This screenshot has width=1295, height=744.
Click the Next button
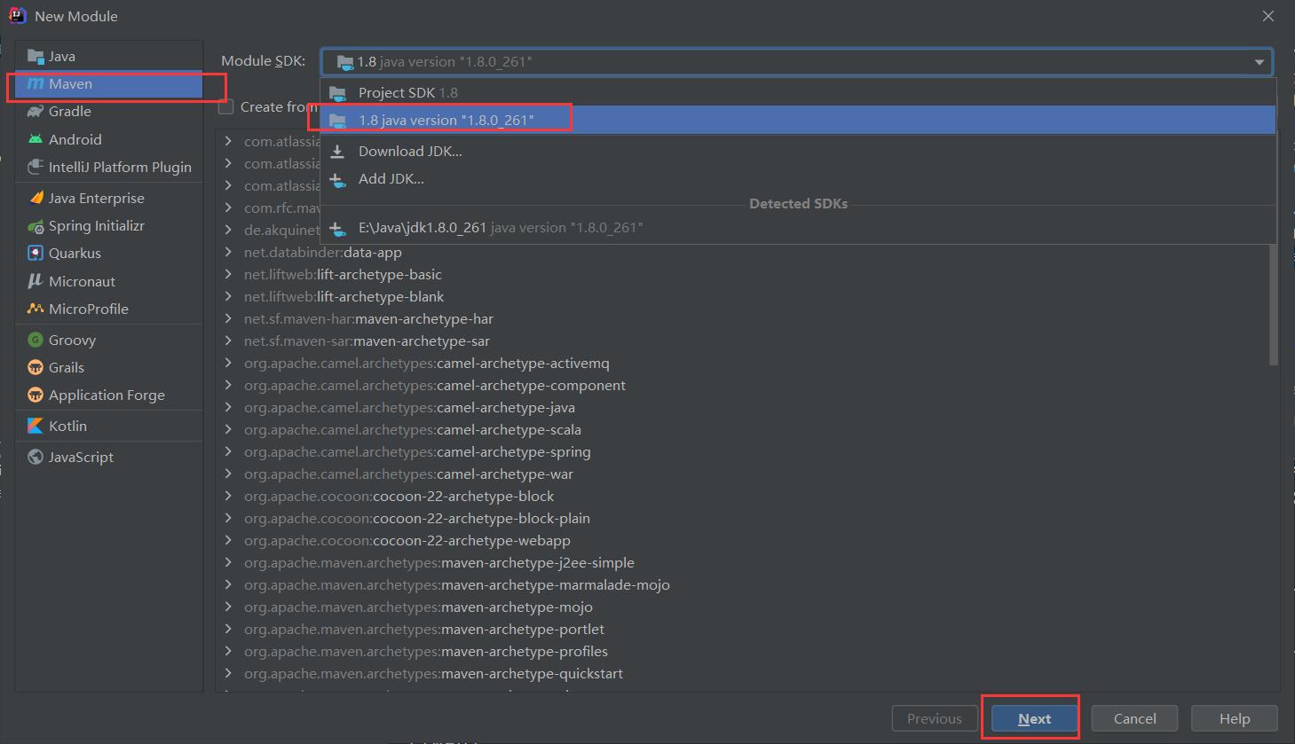point(1034,718)
